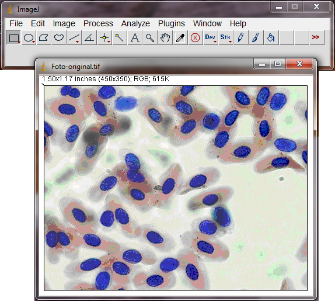Activate the Wand tracing tool
Screen dimensions: 335x301
(120, 38)
